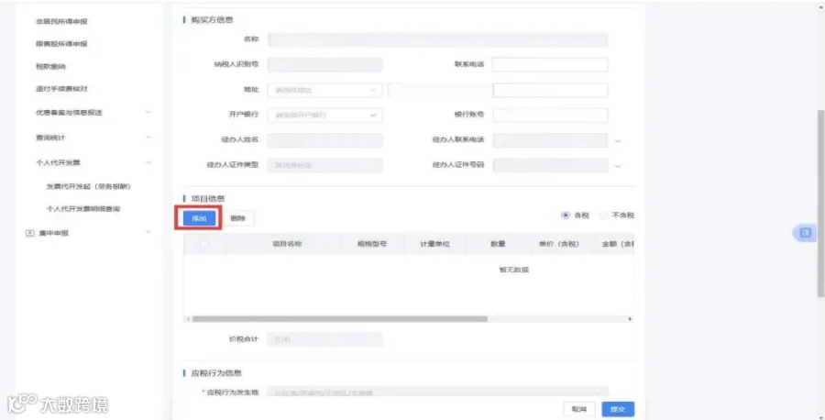This screenshot has height=420, width=825.
Task: Click the 银行账号 input field
Action: tap(550, 115)
